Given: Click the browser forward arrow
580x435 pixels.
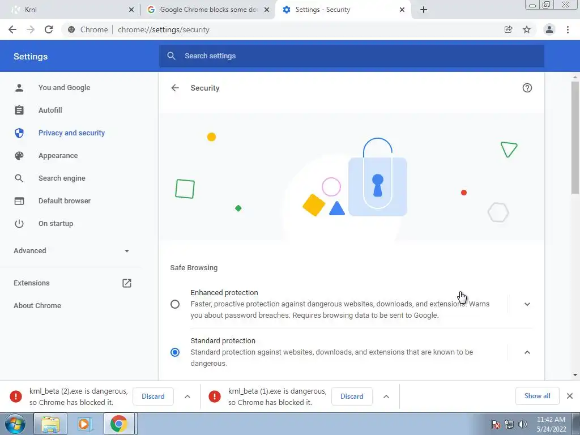Looking at the screenshot, I should (31, 29).
